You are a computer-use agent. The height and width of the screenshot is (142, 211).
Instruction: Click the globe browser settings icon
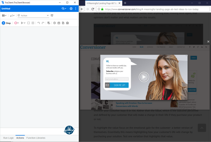pyautogui.click(x=71, y=8)
